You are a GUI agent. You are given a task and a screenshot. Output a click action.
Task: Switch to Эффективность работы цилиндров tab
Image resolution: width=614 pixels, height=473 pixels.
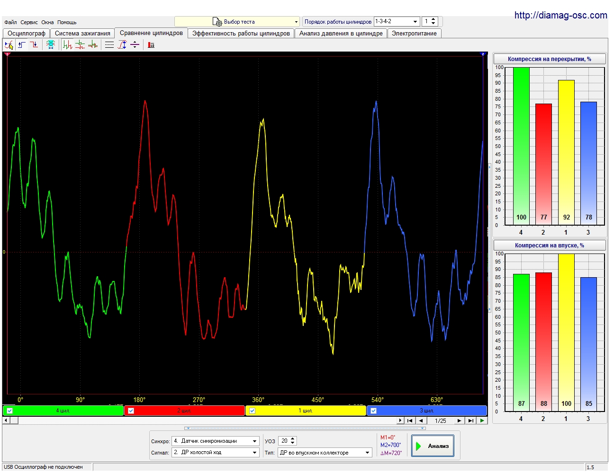pos(241,34)
